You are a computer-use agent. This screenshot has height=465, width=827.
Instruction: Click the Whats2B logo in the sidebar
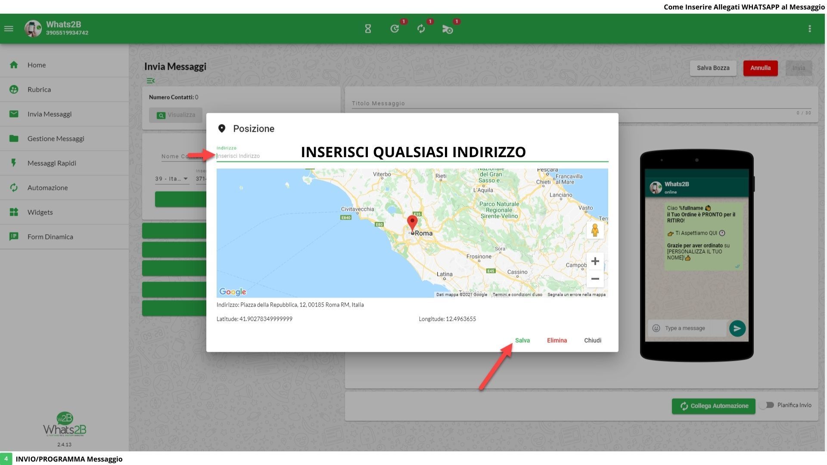point(65,425)
